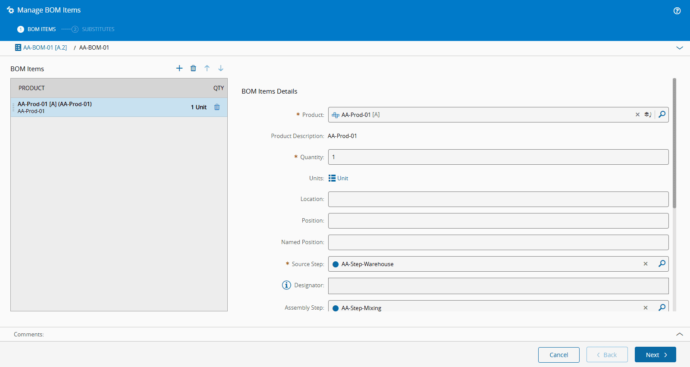Add a new BOM item with plus icon

tap(179, 68)
